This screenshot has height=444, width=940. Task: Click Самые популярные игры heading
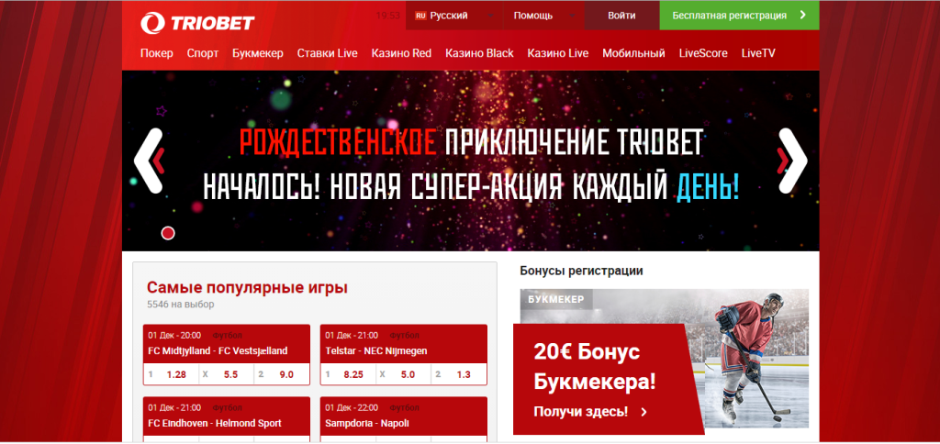[247, 288]
